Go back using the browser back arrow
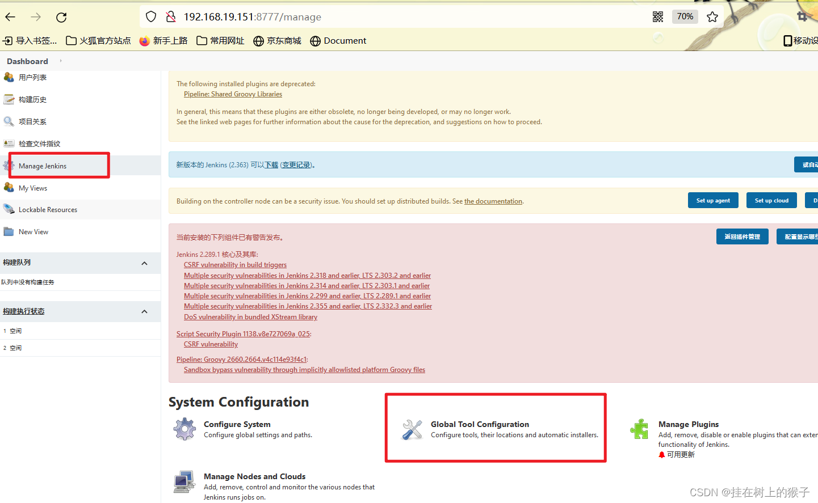 [10, 17]
